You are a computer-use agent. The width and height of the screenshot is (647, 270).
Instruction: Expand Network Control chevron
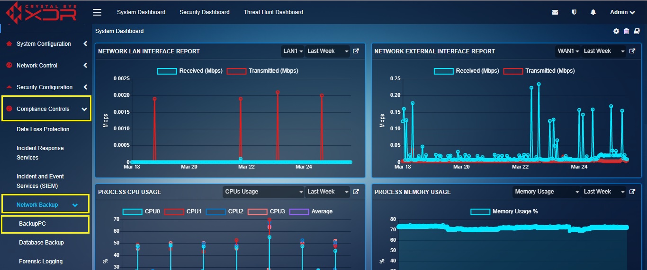click(85, 65)
